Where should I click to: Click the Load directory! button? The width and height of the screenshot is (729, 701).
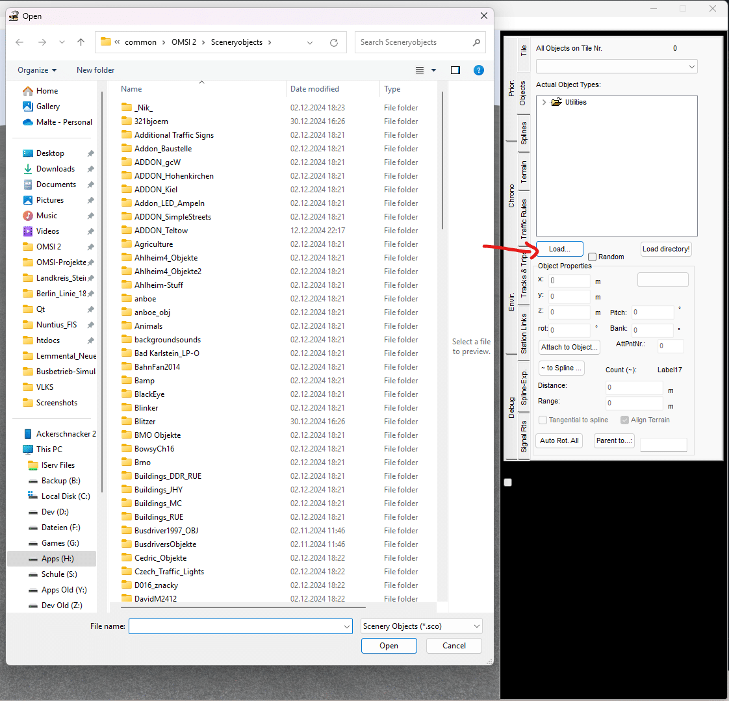click(x=665, y=249)
